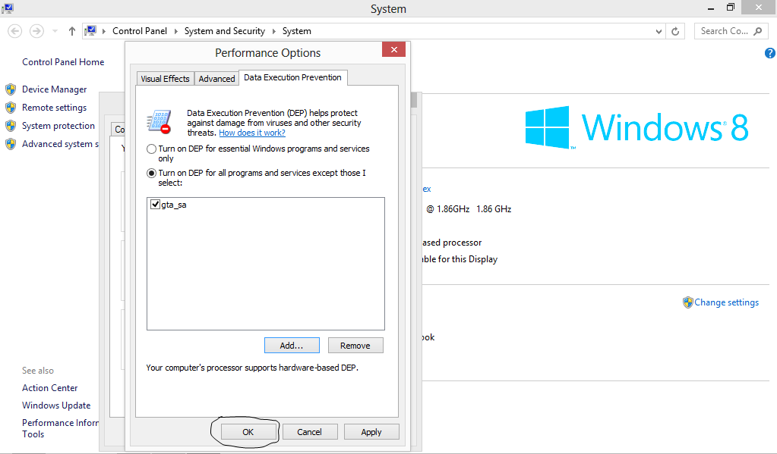Open Control Panel Home link
Screen dimensions: 777x454
(x=63, y=62)
